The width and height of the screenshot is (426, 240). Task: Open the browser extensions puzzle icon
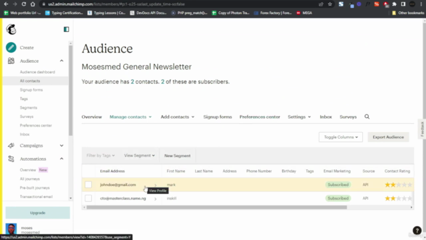395,4
